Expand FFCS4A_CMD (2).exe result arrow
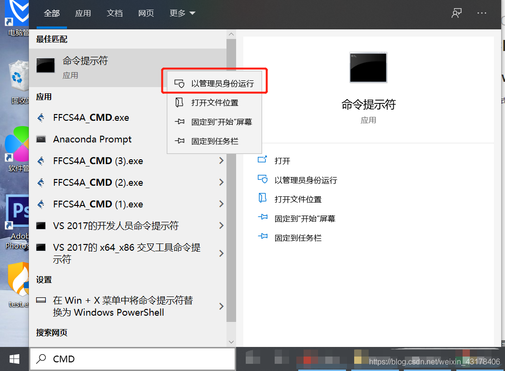Viewport: 505px width, 371px height. click(x=221, y=182)
